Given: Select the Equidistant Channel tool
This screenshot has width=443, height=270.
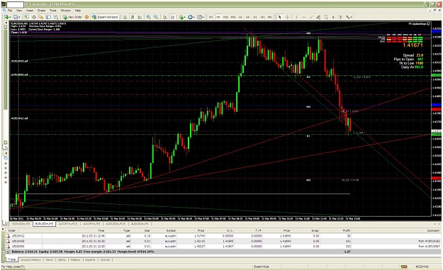Looking at the screenshot, I should click(x=318, y=17).
